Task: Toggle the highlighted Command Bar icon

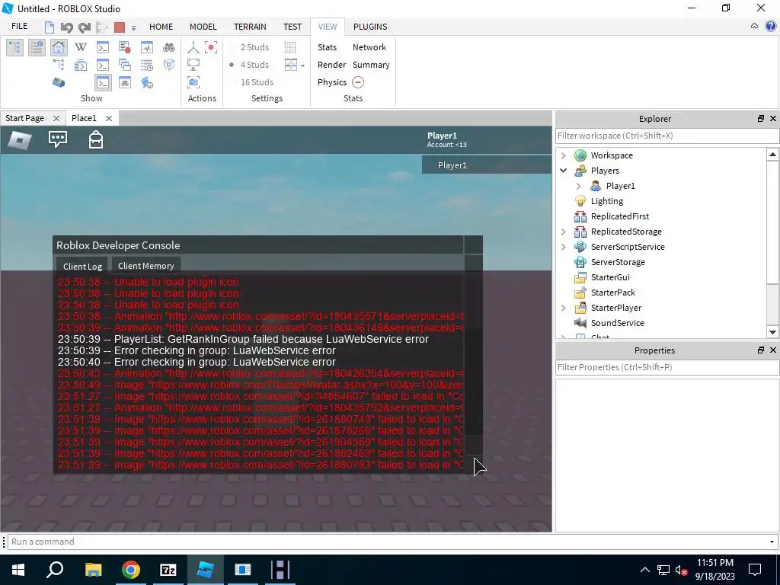Action: coord(103,82)
